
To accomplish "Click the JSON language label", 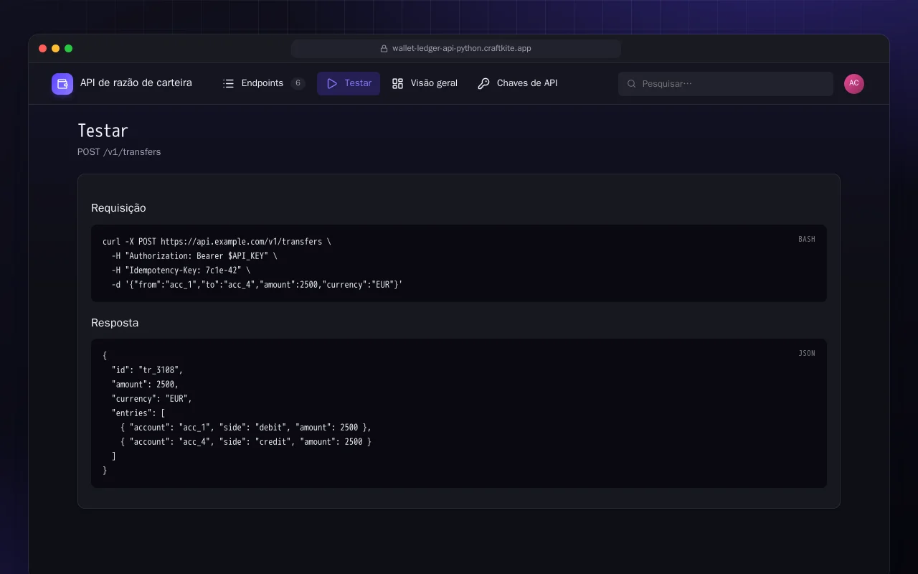I will click(x=807, y=353).
